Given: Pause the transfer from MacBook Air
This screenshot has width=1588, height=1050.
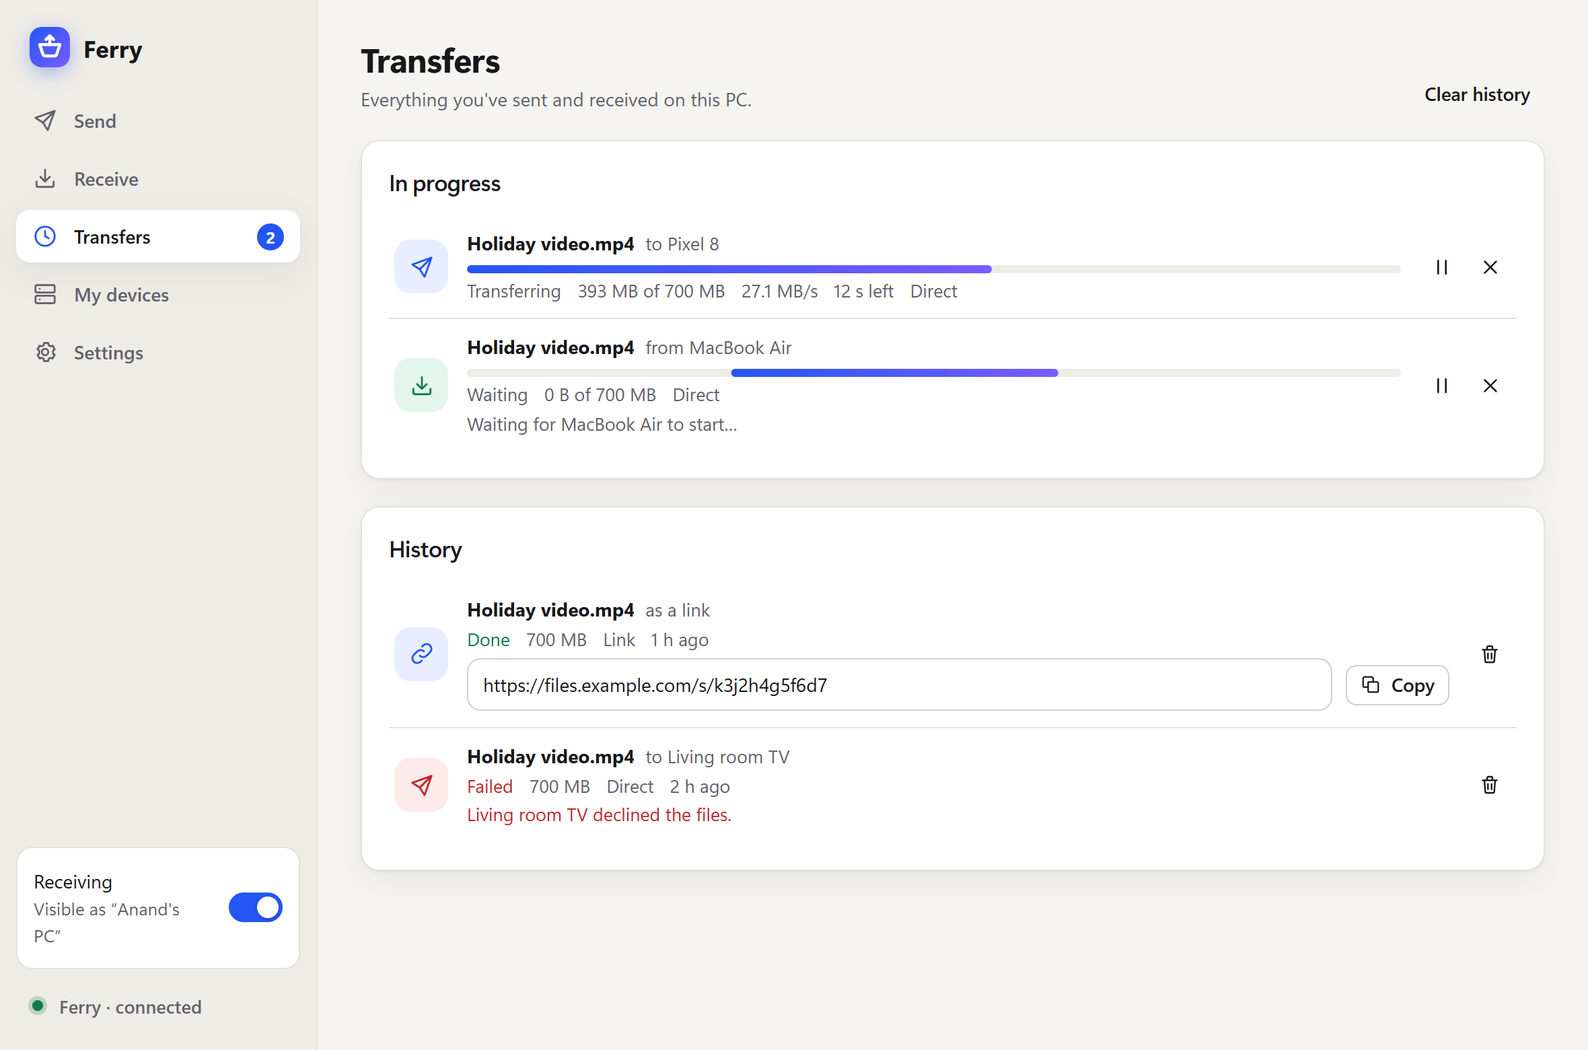Looking at the screenshot, I should [x=1442, y=386].
